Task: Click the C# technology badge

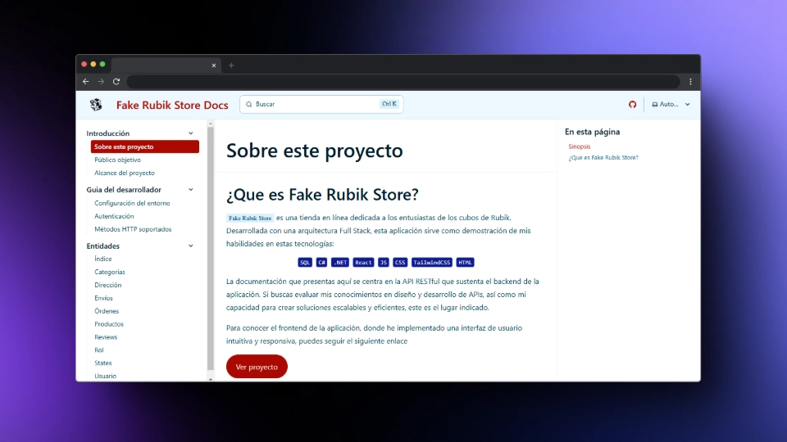Action: point(321,262)
